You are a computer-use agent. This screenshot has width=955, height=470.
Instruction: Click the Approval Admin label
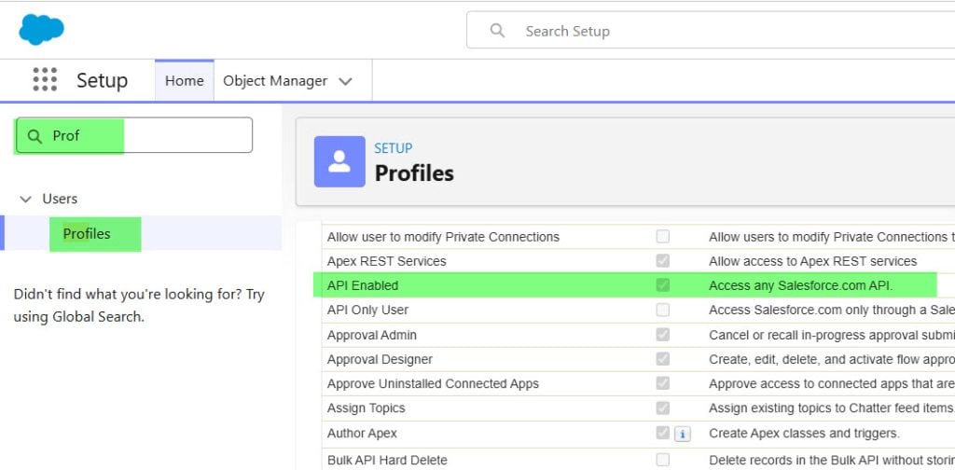(371, 335)
